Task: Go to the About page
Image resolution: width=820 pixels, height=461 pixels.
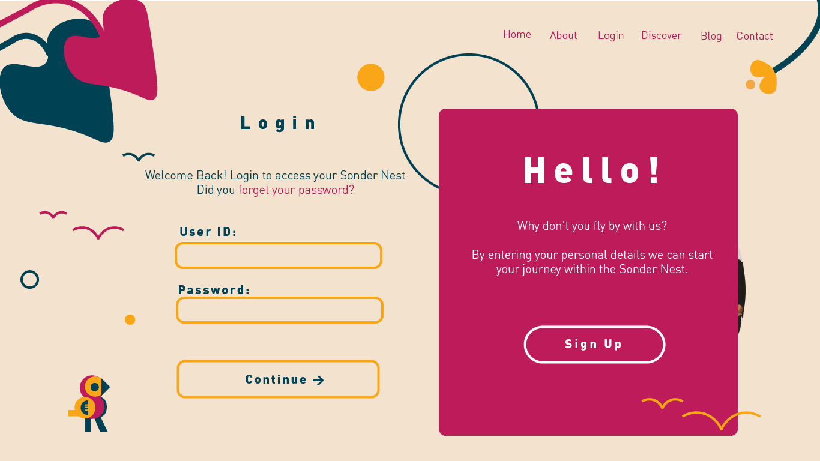Action: coord(564,35)
